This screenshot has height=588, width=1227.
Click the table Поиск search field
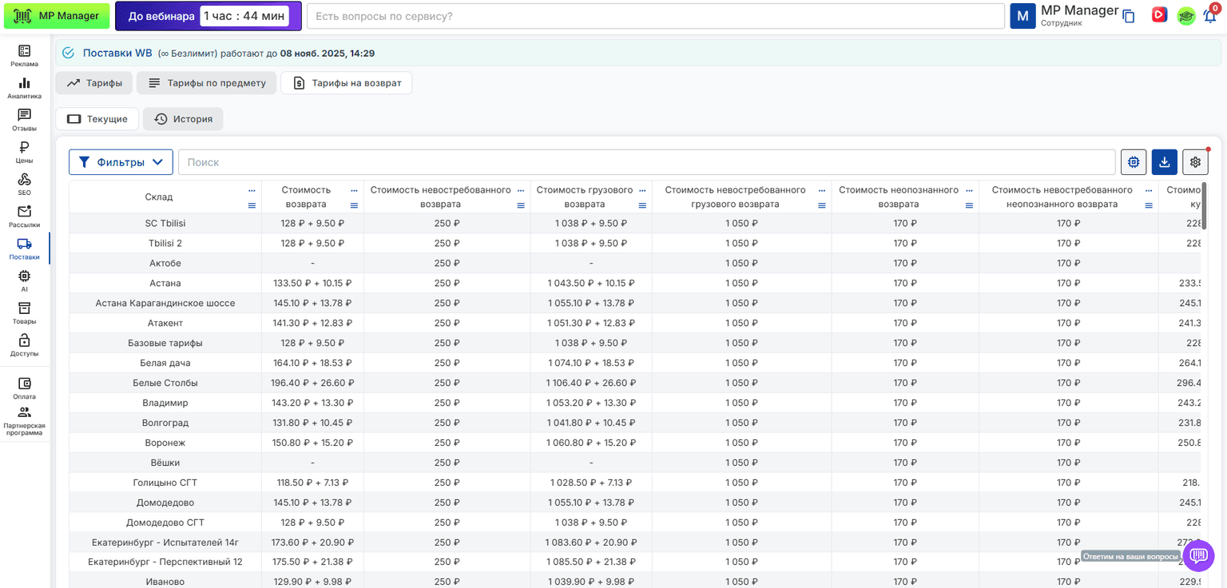coord(646,162)
